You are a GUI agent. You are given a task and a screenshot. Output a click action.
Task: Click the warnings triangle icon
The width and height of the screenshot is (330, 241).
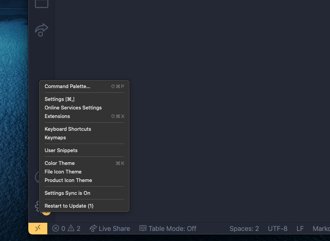71,228
